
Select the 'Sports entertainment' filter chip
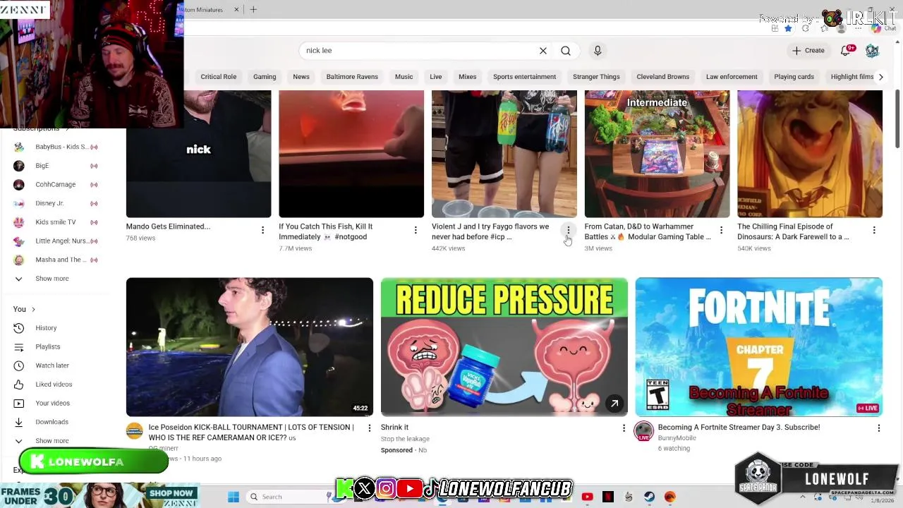pos(525,77)
